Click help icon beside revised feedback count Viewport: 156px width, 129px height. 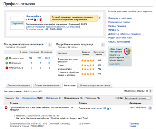(151, 91)
